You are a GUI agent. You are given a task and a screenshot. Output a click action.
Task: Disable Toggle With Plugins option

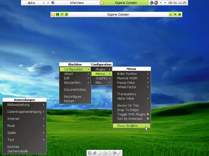[132, 114]
